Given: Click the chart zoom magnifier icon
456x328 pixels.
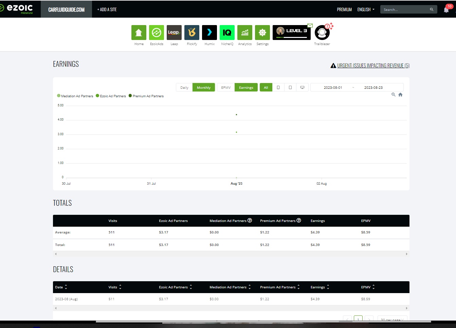Looking at the screenshot, I should tap(394, 95).
